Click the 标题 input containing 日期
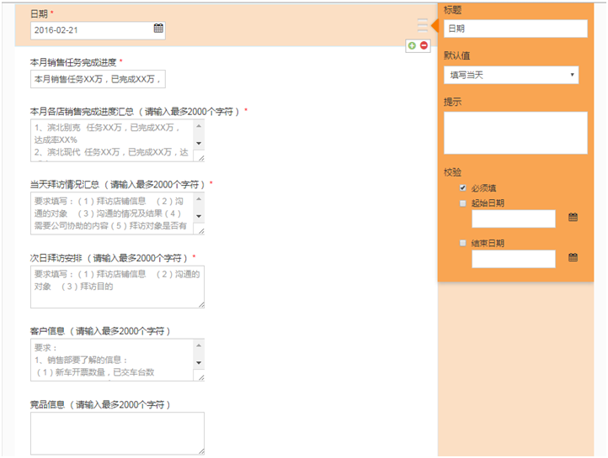The image size is (608, 458). (515, 29)
